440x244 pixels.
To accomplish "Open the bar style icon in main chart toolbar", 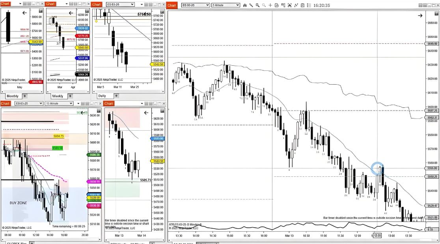I will pyautogui.click(x=245, y=5).
